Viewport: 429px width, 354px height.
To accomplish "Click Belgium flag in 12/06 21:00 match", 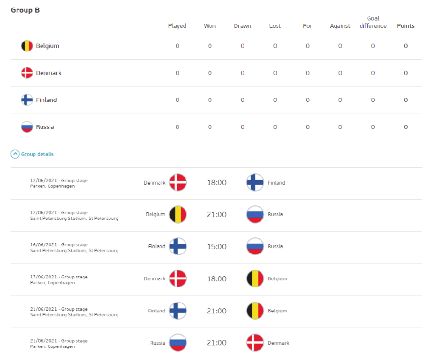I will [178, 214].
